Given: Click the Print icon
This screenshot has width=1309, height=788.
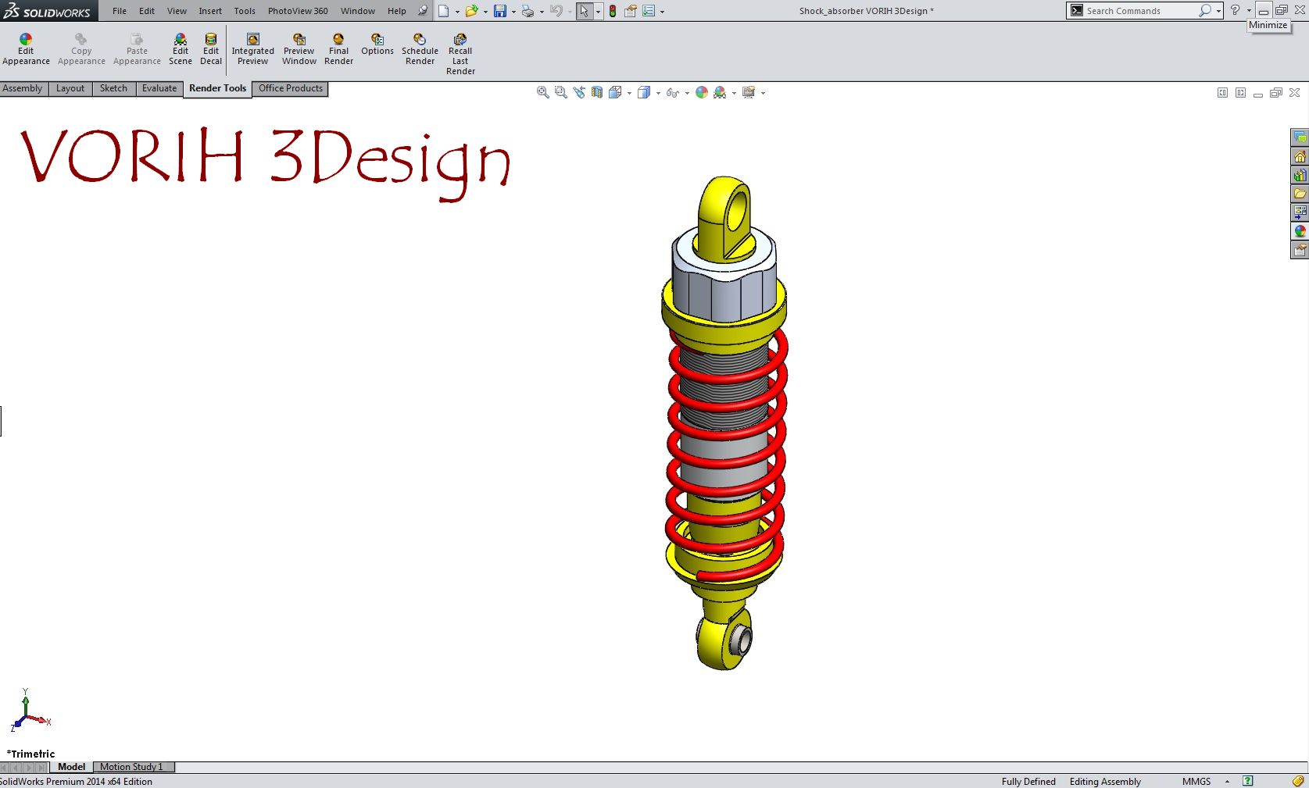Looking at the screenshot, I should click(x=528, y=11).
